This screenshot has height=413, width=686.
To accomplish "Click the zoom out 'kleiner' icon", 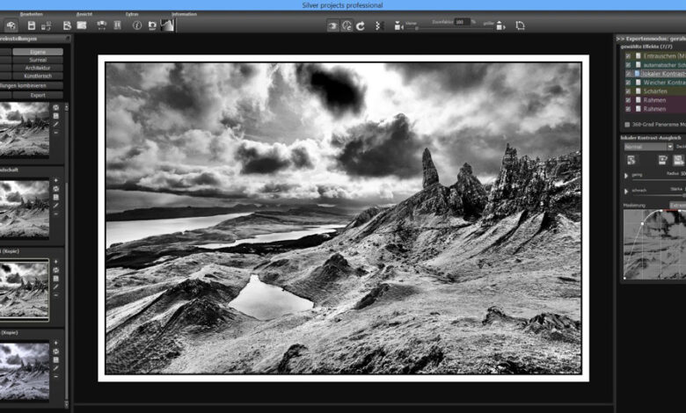I will pyautogui.click(x=398, y=25).
